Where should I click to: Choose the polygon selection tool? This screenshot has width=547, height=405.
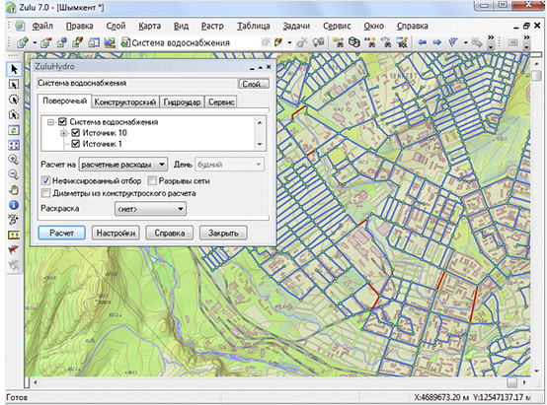[x=14, y=115]
